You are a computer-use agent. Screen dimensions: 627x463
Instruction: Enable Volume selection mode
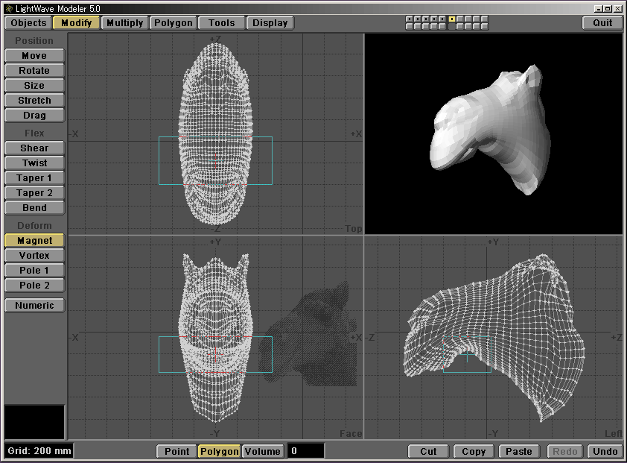coord(263,451)
